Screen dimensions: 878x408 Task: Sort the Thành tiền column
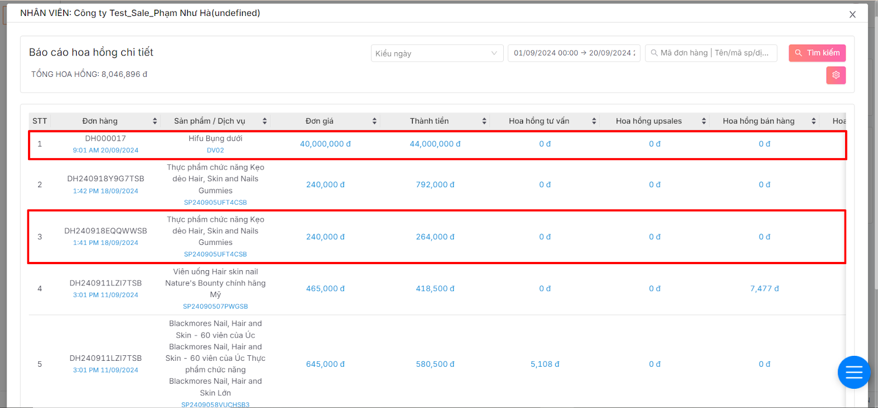[x=484, y=121]
